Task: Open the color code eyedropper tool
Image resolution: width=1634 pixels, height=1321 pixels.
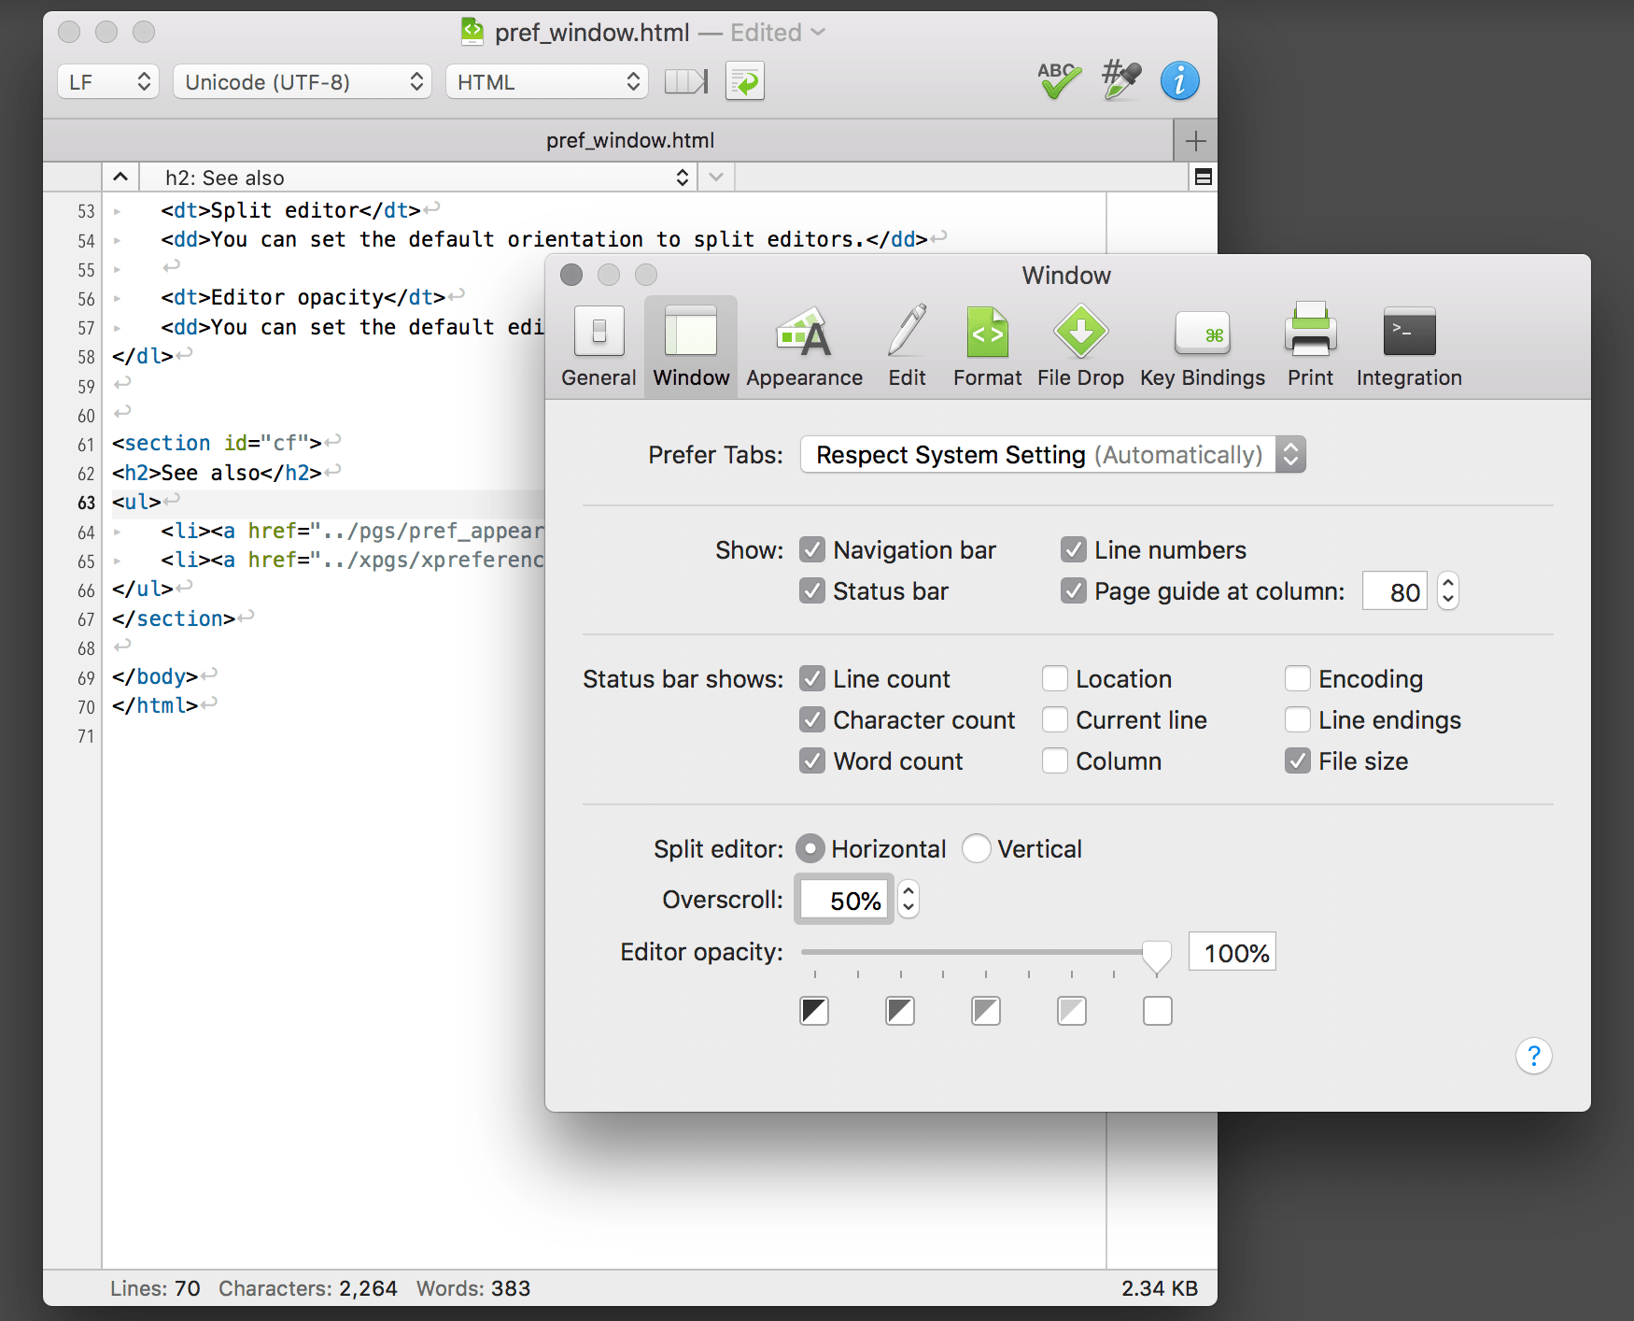Action: coord(1119,81)
